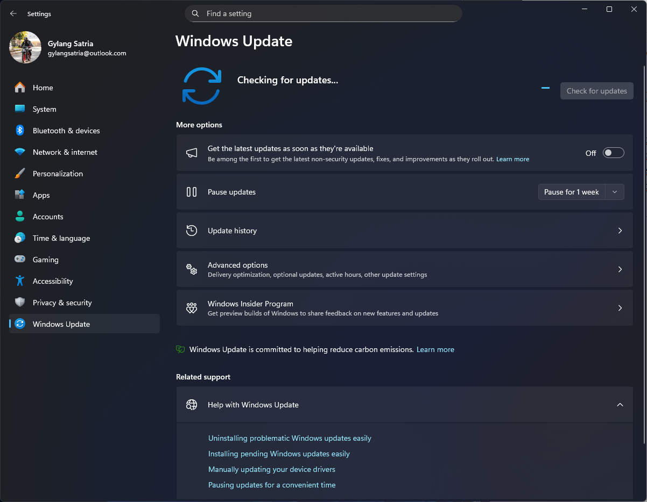Click the Find a setting search box
This screenshot has width=647, height=502.
pos(323,13)
